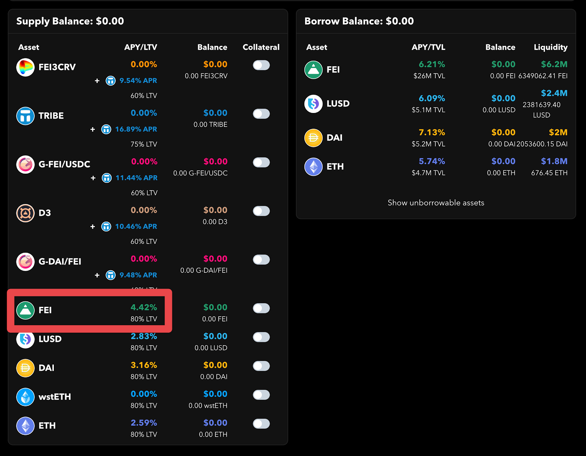The width and height of the screenshot is (586, 456).
Task: Select the TRIBE token icon
Action: (25, 116)
